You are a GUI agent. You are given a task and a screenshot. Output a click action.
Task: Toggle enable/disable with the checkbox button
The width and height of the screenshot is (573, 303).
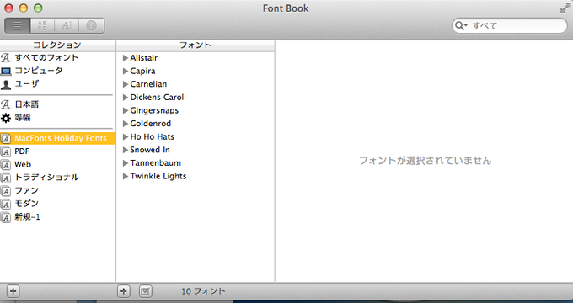pos(146,291)
